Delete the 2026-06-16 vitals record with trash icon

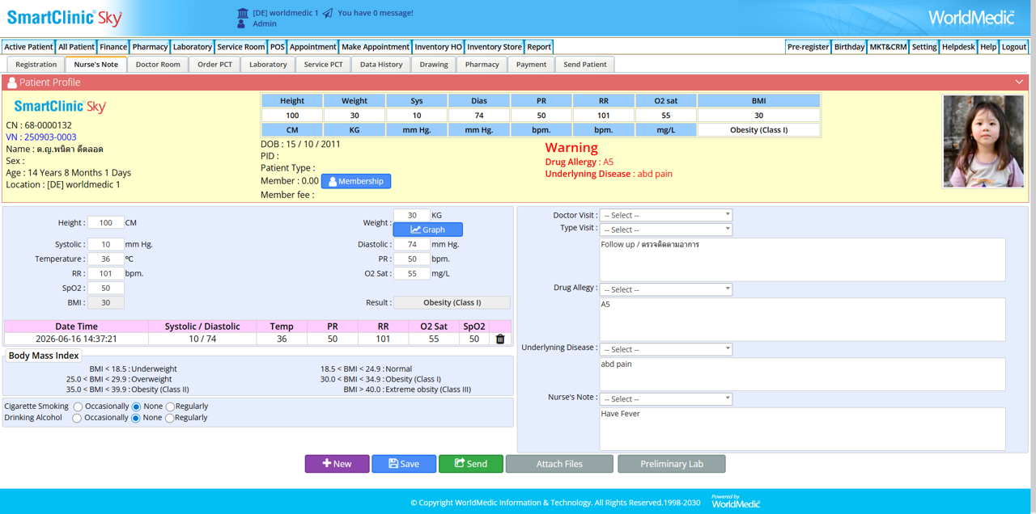(x=500, y=339)
